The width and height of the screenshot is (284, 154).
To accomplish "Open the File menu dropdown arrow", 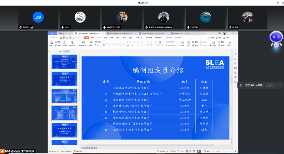I will click(x=57, y=38).
